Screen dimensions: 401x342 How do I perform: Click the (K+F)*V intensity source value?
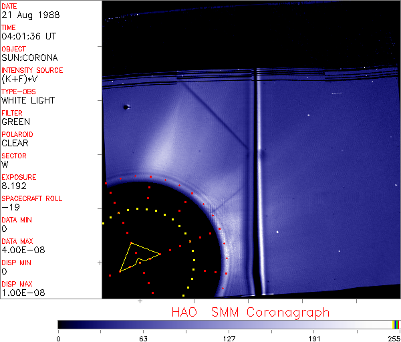coord(22,79)
